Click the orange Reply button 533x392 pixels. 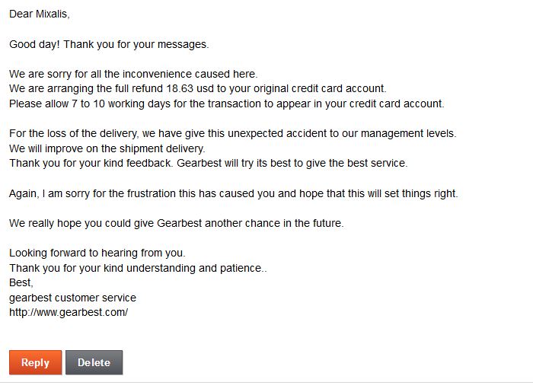click(x=35, y=363)
